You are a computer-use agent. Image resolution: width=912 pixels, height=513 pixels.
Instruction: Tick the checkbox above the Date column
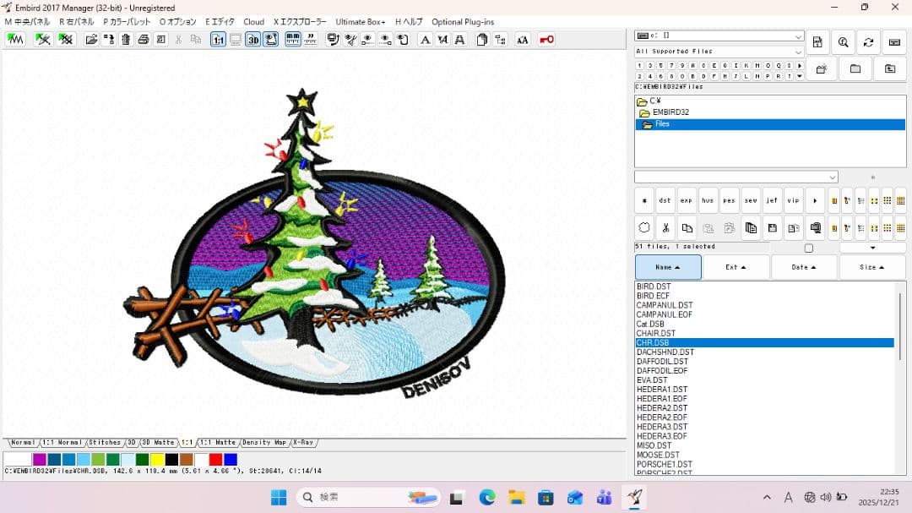pos(809,248)
